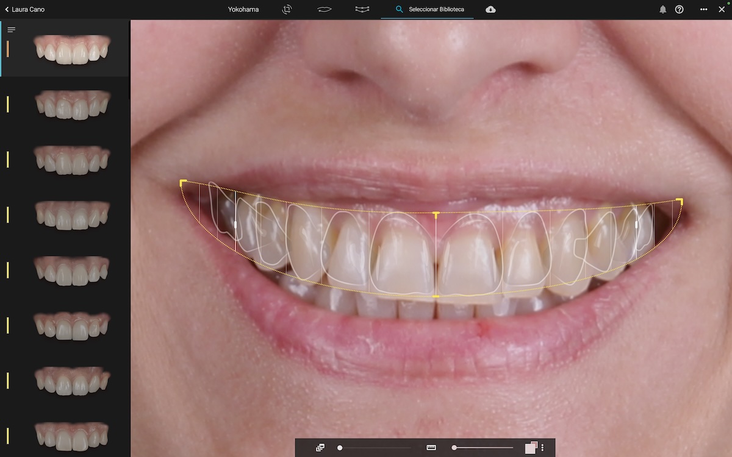732x457 pixels.
Task: Click the lip contour icon
Action: coord(325,9)
